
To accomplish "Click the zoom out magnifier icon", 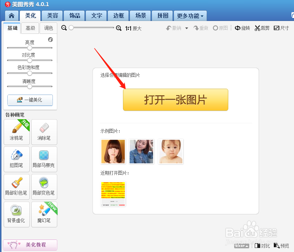I will pyautogui.click(x=64, y=28).
